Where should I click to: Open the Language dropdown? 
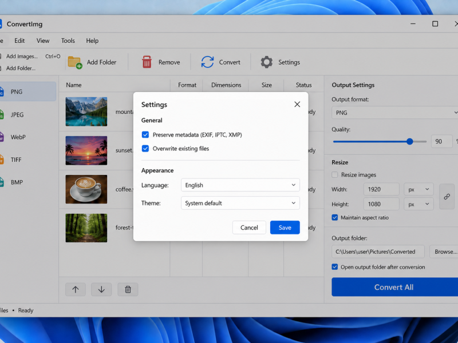240,185
